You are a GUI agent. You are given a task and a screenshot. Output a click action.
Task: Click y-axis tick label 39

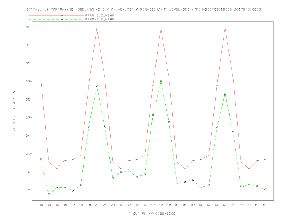[28, 45]
